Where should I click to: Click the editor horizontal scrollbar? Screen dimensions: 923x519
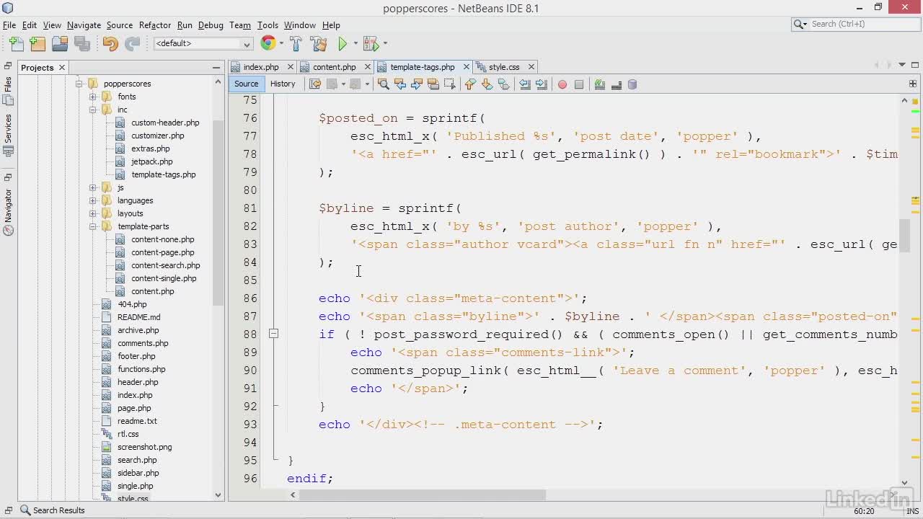click(x=423, y=494)
